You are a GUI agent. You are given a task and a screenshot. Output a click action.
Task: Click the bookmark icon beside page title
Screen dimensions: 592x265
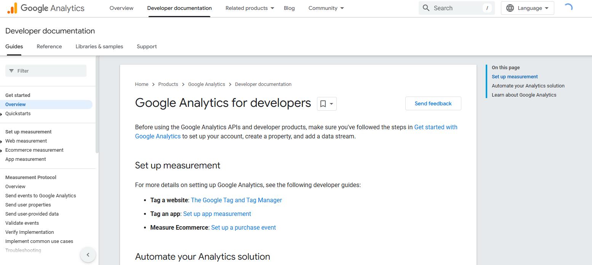coord(323,104)
